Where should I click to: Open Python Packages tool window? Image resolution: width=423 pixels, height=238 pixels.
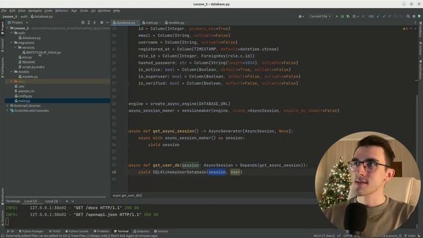point(31,231)
